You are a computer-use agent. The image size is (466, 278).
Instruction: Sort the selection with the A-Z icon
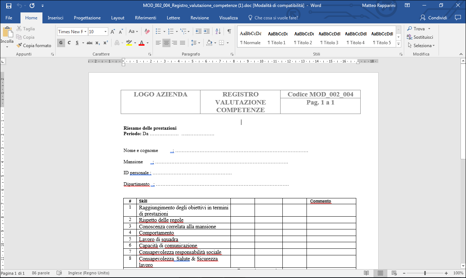tap(218, 32)
